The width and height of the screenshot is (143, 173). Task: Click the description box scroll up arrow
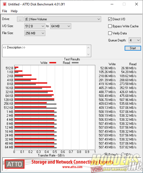(x=88, y=48)
